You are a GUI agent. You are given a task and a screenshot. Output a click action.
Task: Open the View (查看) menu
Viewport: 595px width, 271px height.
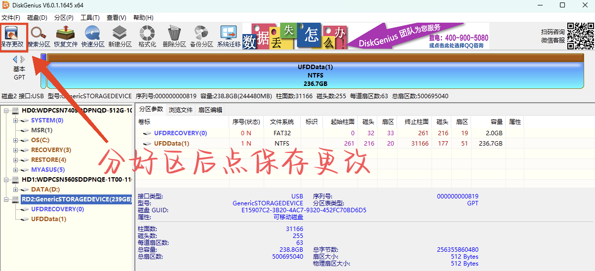coord(116,17)
